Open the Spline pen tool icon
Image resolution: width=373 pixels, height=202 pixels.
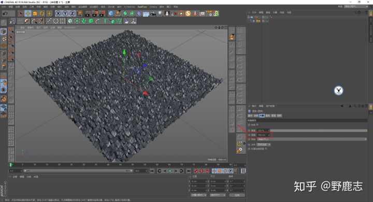[118, 13]
